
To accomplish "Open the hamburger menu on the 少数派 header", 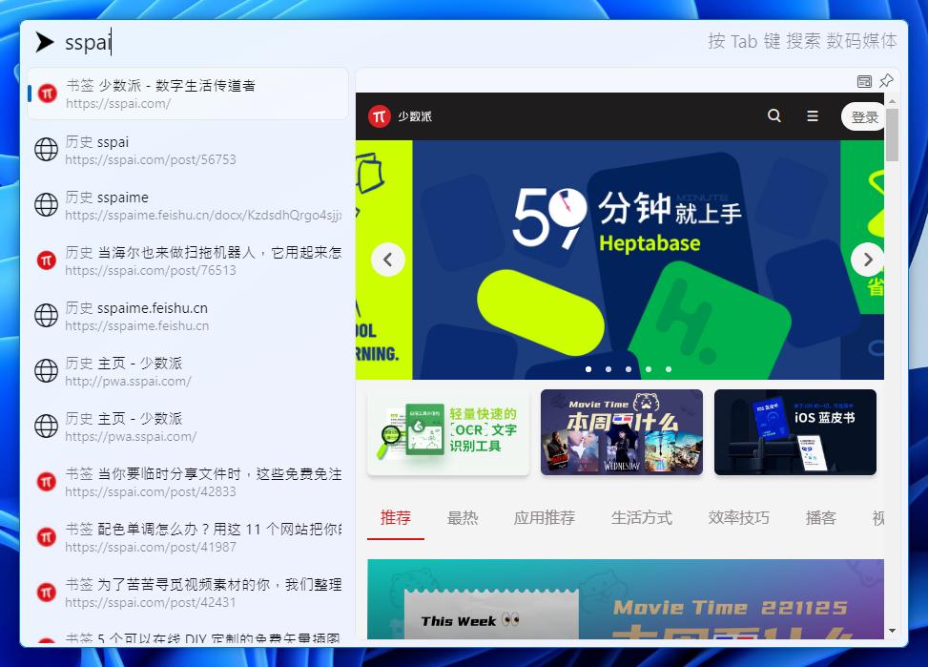I will [813, 116].
